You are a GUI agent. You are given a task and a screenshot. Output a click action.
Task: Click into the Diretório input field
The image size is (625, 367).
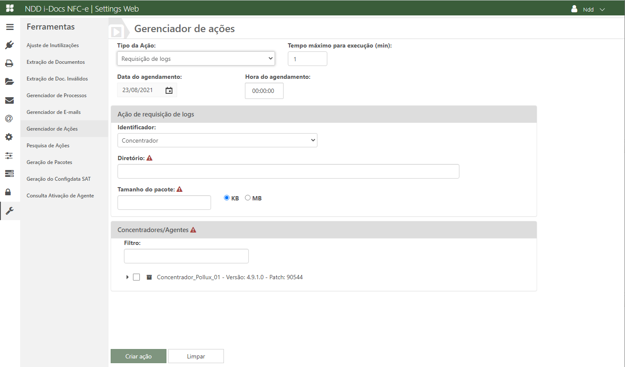tap(288, 171)
